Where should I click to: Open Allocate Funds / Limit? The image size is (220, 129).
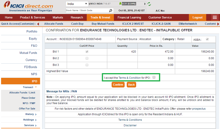(x=22, y=93)
